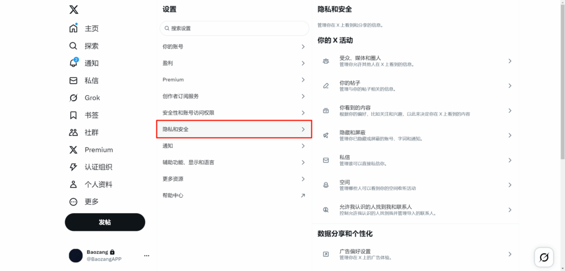Open the Messages (私信) envelope icon
The width and height of the screenshot is (565, 271).
point(73,80)
